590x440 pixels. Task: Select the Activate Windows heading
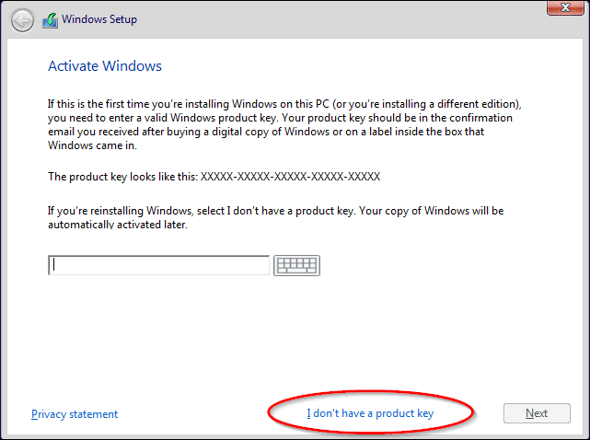(105, 66)
